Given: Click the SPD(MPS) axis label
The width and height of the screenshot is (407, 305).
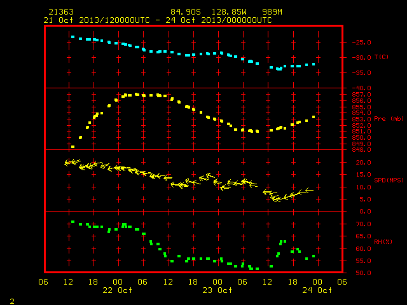Looking at the screenshot, I should [x=389, y=180].
